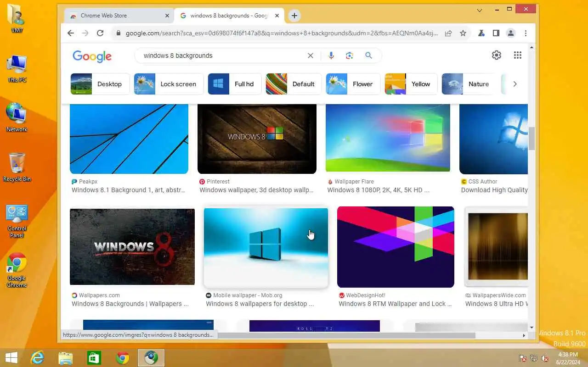Start voice search with the microphone icon
Image resolution: width=588 pixels, height=367 pixels.
(x=331, y=56)
